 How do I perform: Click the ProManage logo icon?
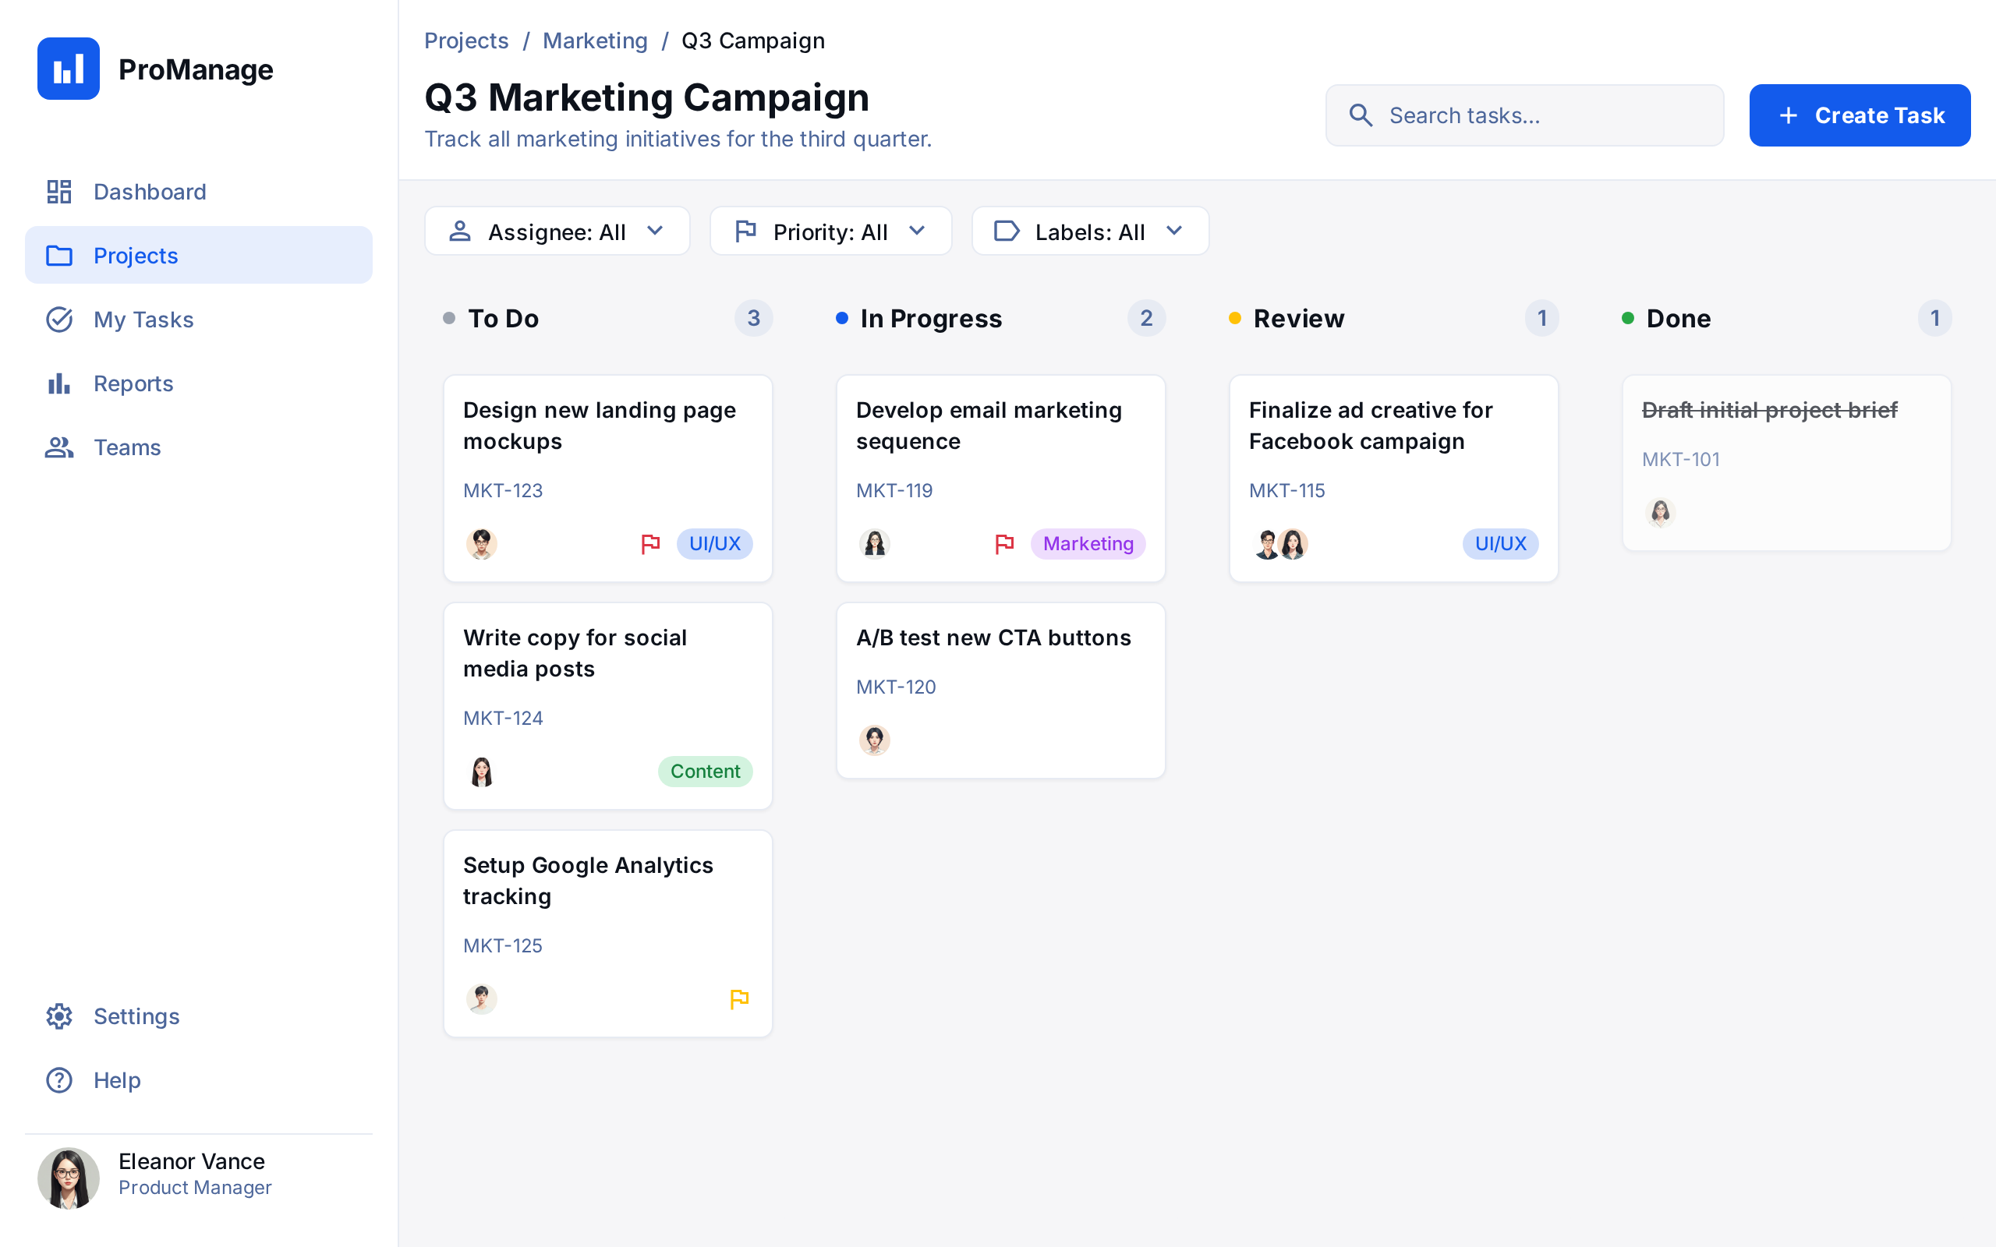click(x=69, y=69)
